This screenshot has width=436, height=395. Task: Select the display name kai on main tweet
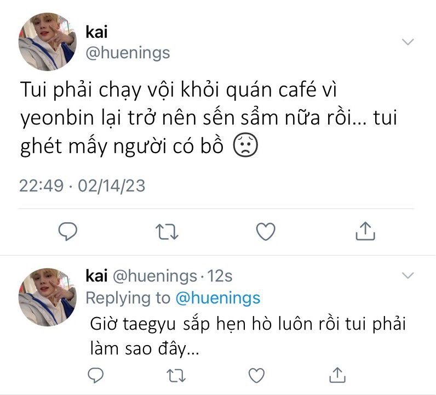[97, 32]
